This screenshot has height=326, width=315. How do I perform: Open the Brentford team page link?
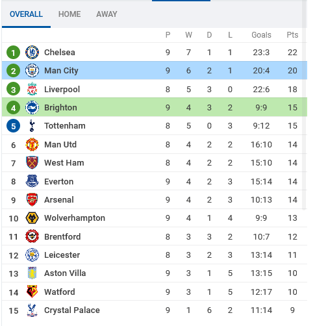62,237
